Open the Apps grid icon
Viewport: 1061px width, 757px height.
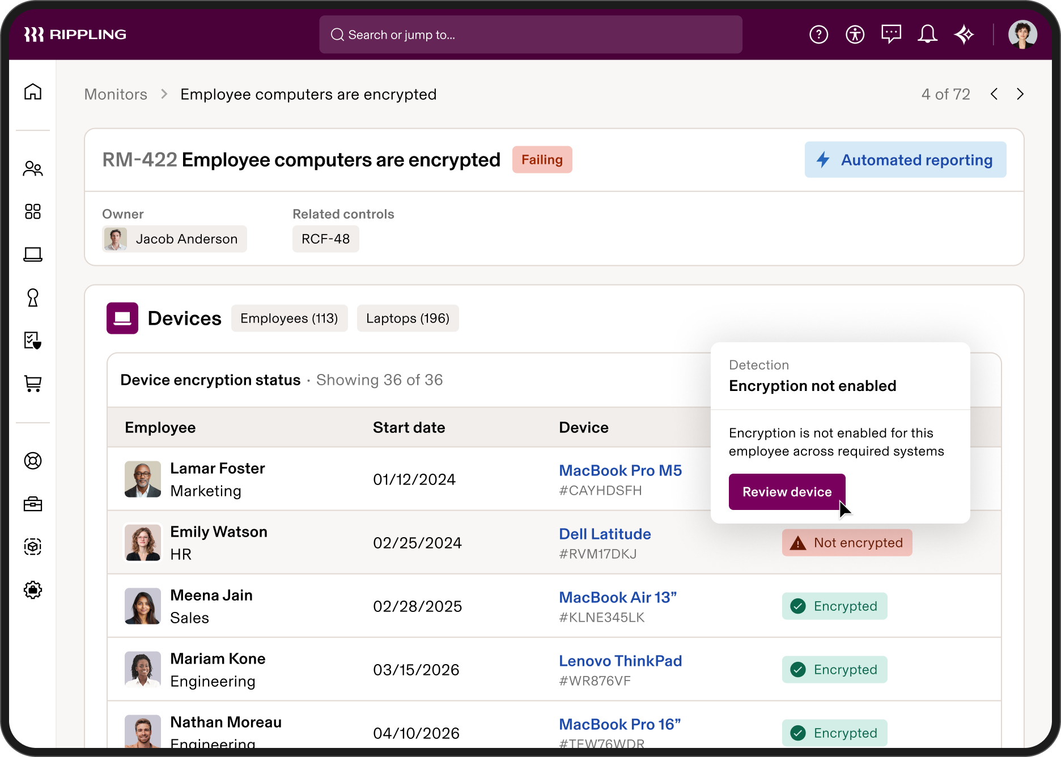[33, 211]
